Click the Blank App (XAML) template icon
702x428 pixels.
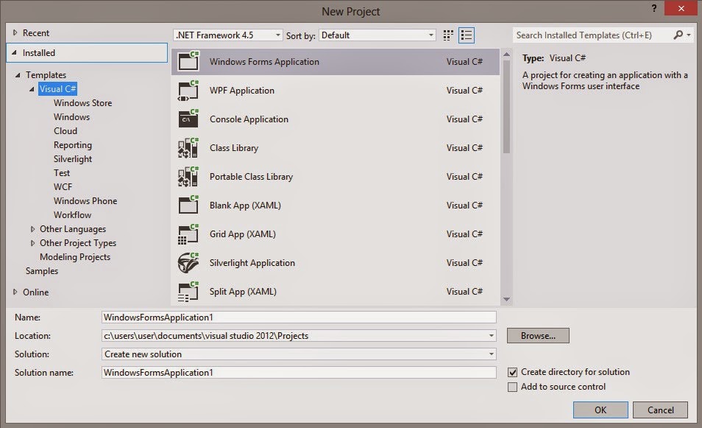(188, 205)
